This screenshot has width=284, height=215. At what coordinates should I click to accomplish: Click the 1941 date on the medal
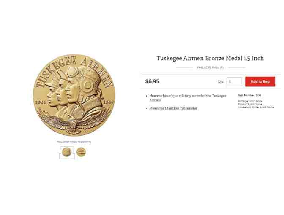tap(41, 102)
